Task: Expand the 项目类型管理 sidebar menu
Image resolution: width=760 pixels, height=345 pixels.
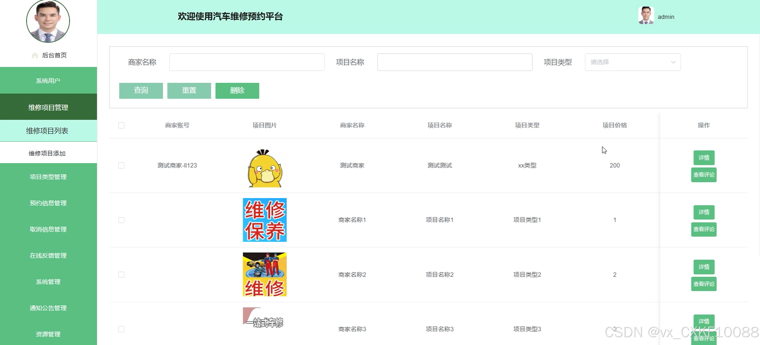Action: [48, 177]
